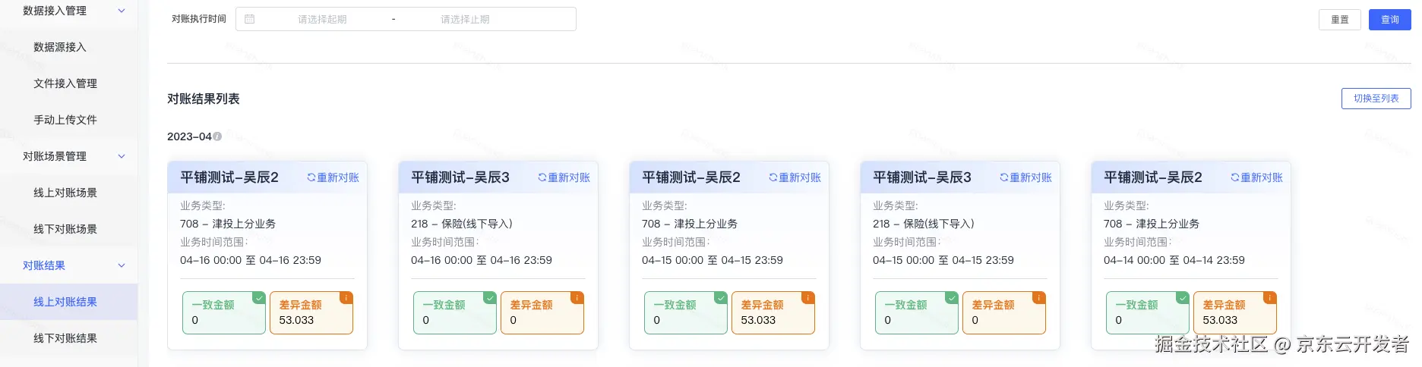
Task: Switch view using the 切换至列表 button
Action: (x=1376, y=99)
